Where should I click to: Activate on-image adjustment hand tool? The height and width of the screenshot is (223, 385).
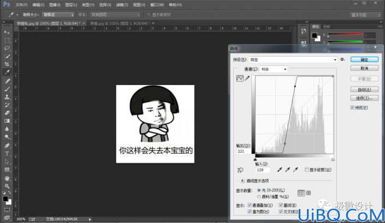(x=240, y=170)
